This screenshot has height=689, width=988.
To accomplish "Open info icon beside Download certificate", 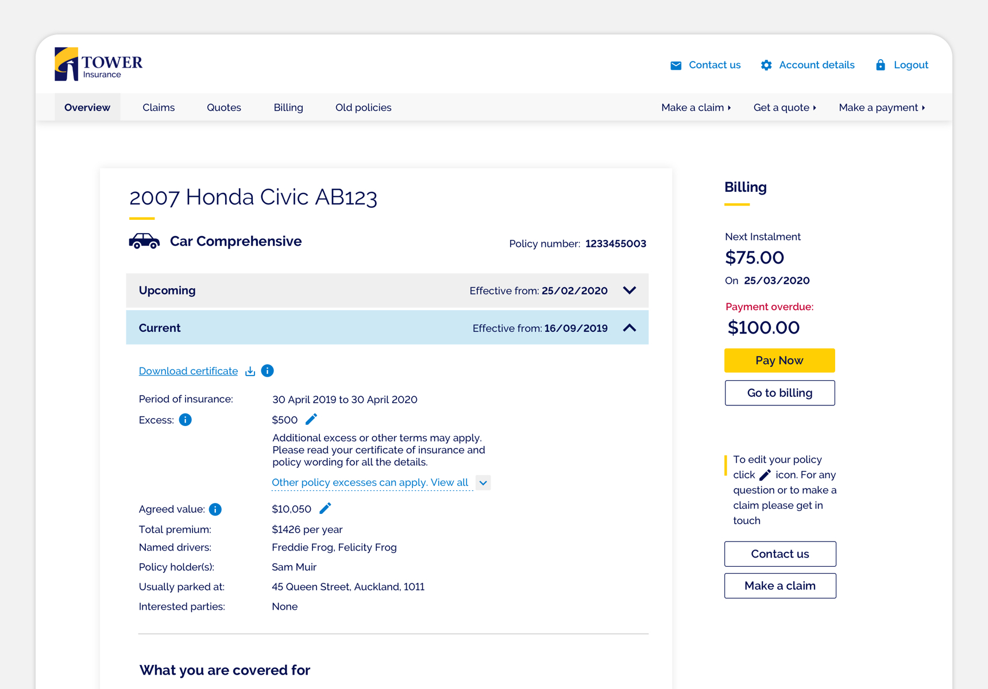I will pyautogui.click(x=267, y=371).
